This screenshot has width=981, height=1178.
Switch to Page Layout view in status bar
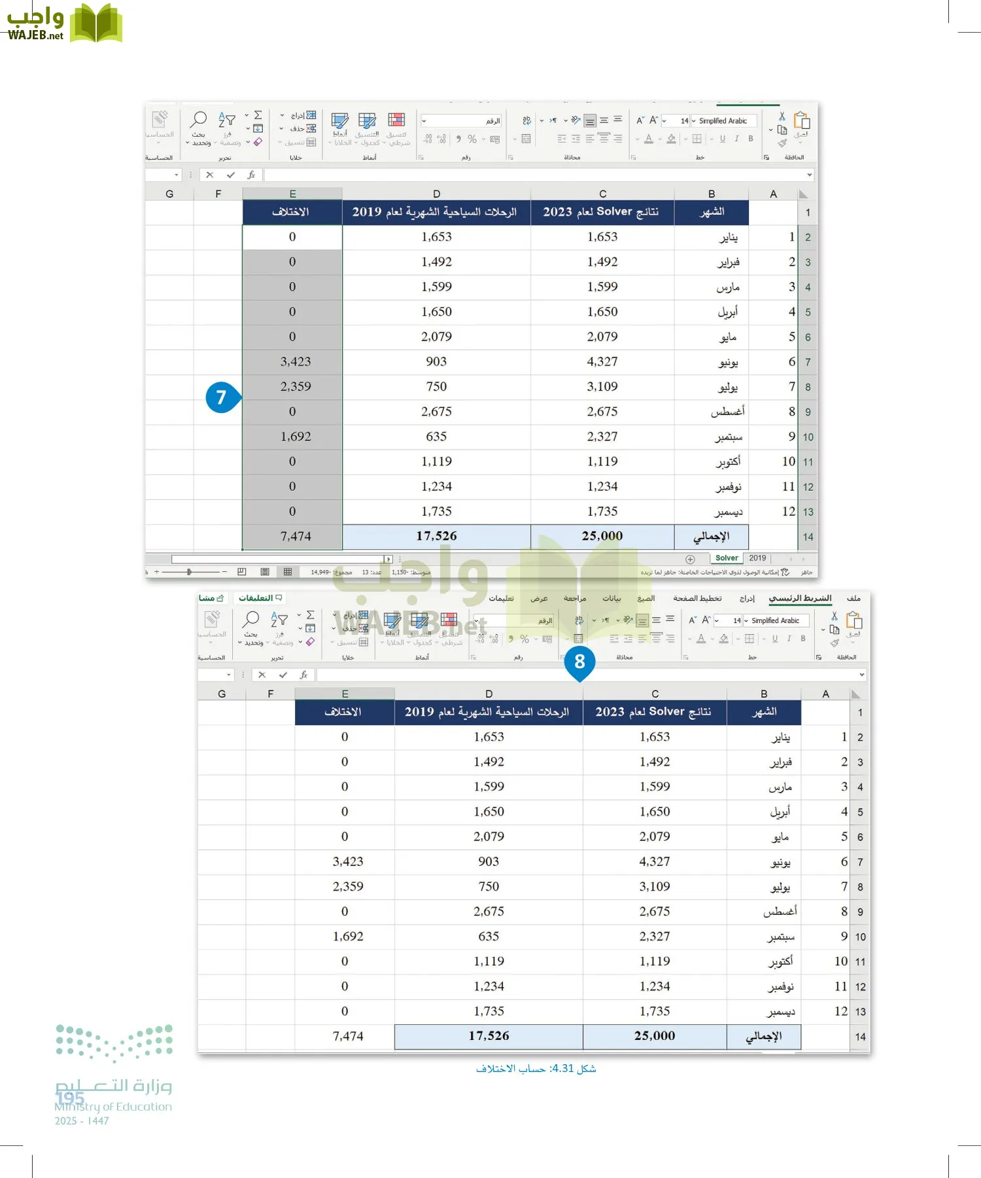tap(265, 572)
